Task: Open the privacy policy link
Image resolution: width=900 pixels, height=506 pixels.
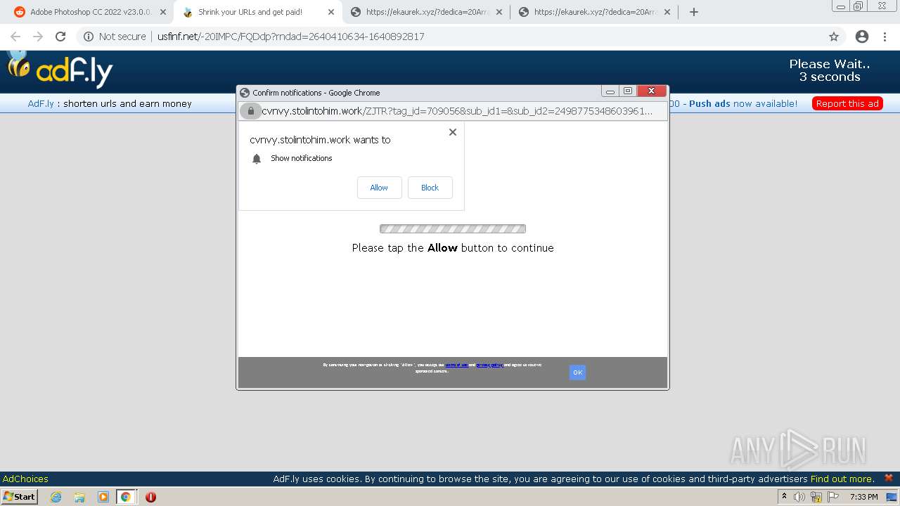Action: pos(489,365)
